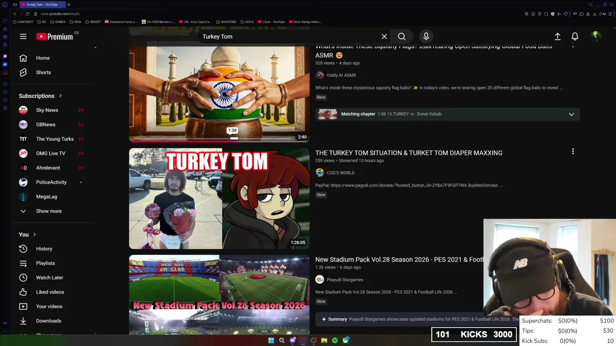616x346 pixels.
Task: Open the Windows Start button
Action: [271, 340]
